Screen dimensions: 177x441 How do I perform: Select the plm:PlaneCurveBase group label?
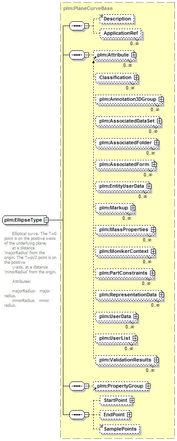(x=80, y=8)
